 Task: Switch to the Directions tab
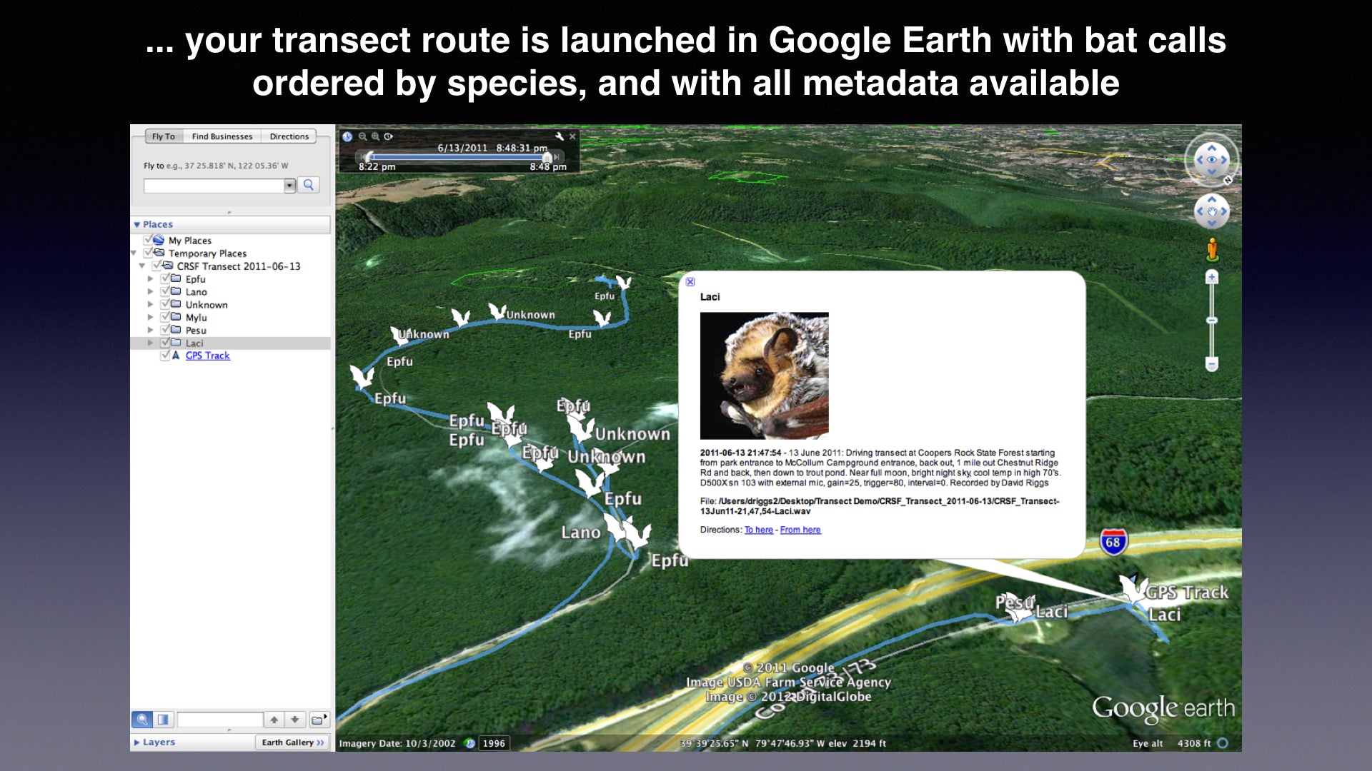click(x=289, y=136)
